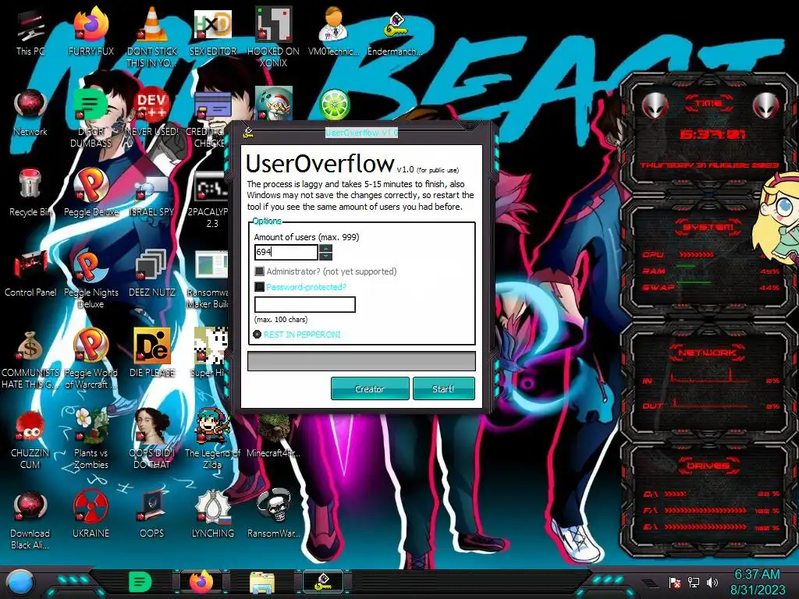Click the network tray icon

click(693, 583)
